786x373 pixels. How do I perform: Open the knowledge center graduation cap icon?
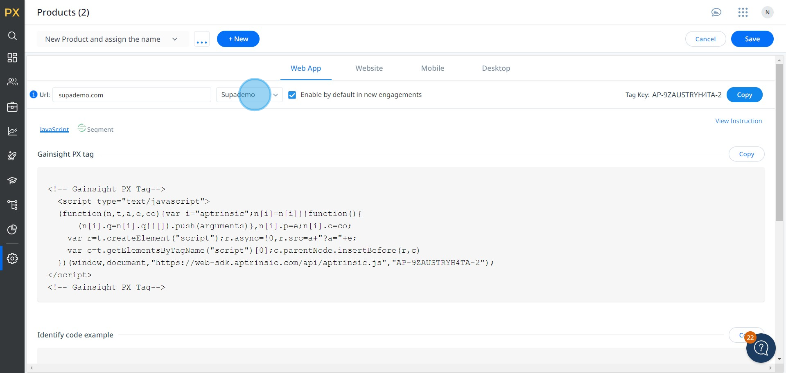pyautogui.click(x=12, y=180)
